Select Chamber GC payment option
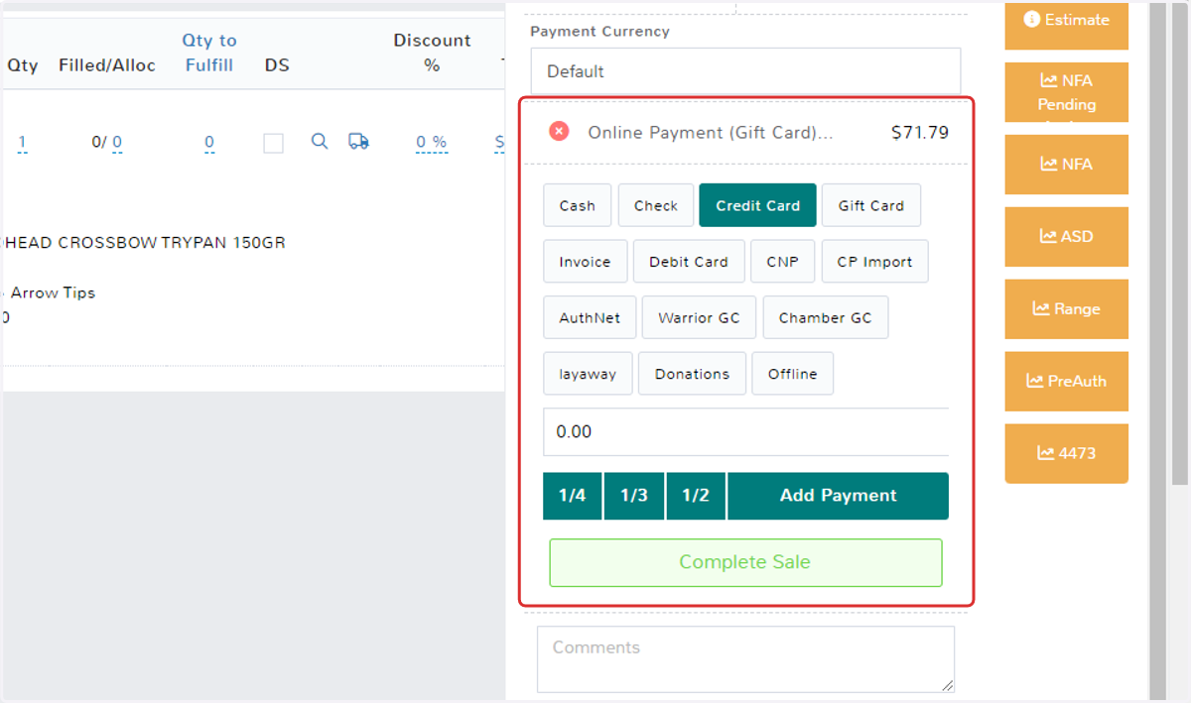 coord(825,317)
